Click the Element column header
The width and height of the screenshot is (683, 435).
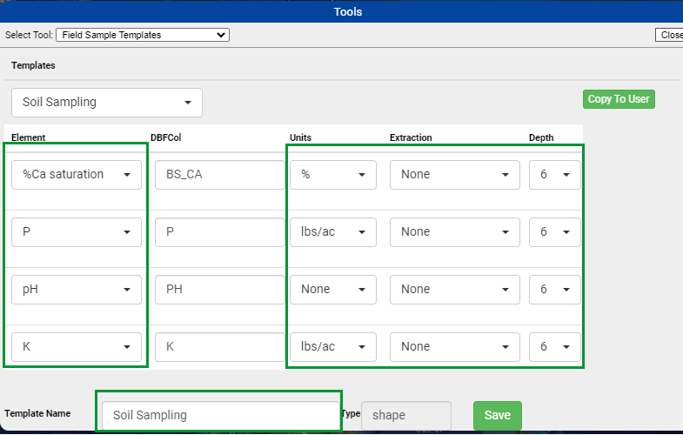[29, 137]
